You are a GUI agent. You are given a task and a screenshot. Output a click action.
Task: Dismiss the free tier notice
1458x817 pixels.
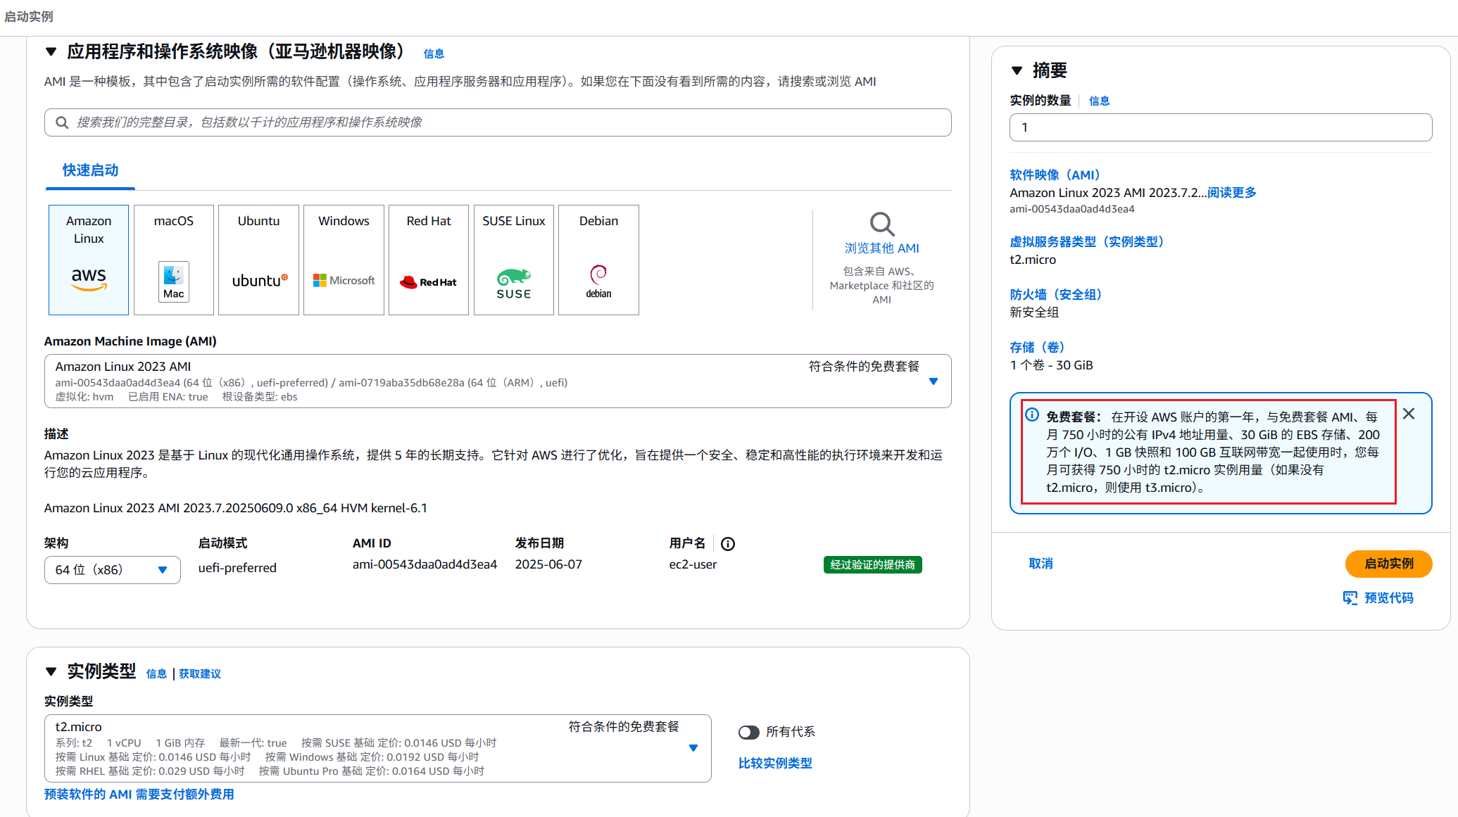click(x=1409, y=414)
